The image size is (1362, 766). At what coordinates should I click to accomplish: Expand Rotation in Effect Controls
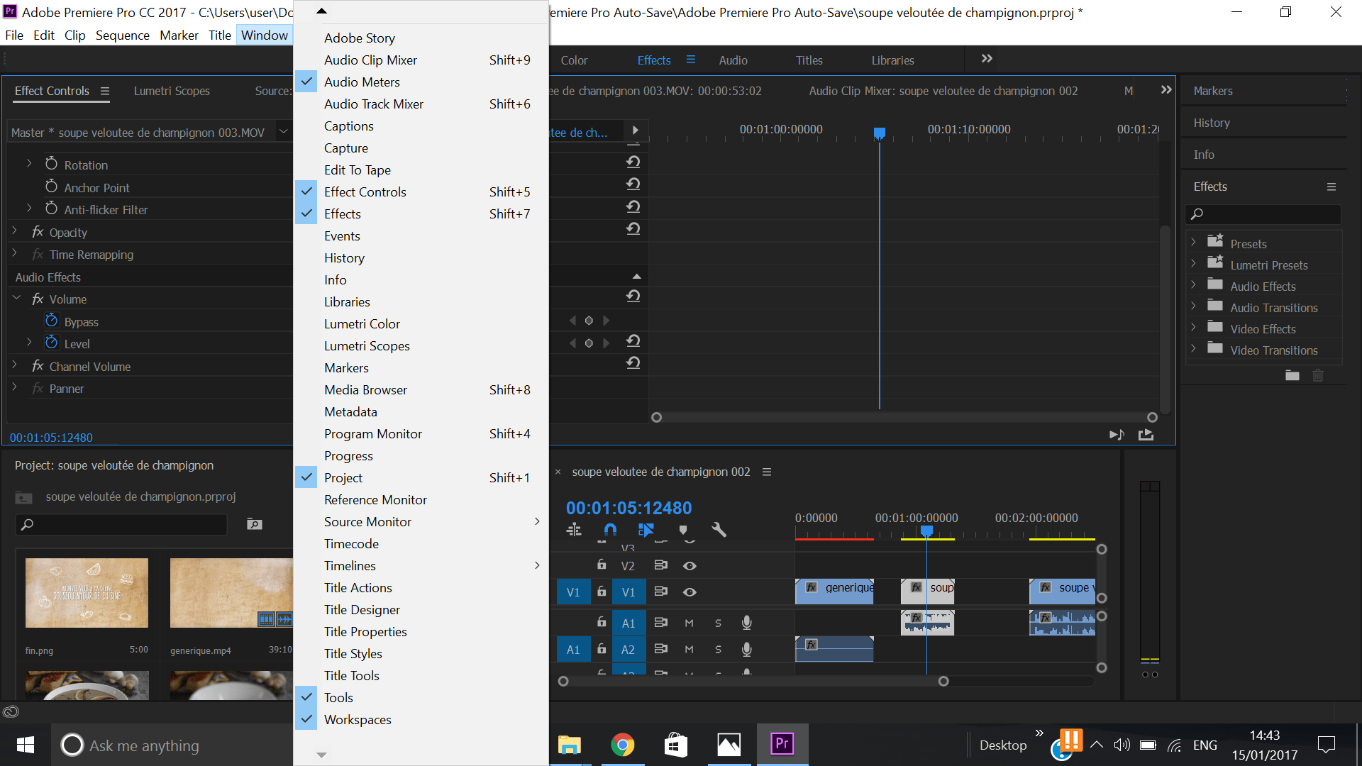pos(30,164)
